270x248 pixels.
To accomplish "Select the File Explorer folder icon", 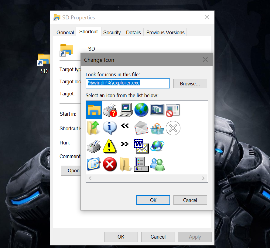I will (x=94, y=110).
